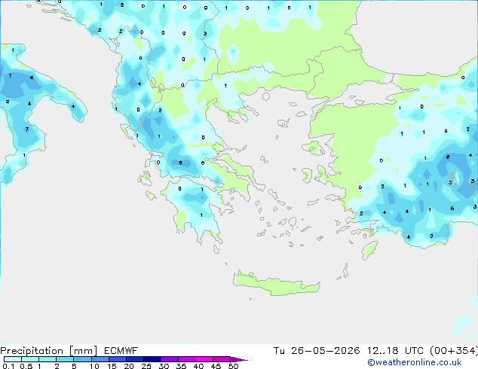Click the legend label '45'
This screenshot has height=369, width=478.
click(x=216, y=366)
